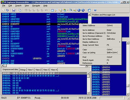Image resolution: width=130 pixels, height=100 pixels.
Task: Click unprocessed data pane scroll down arrow
Action: [88, 93]
